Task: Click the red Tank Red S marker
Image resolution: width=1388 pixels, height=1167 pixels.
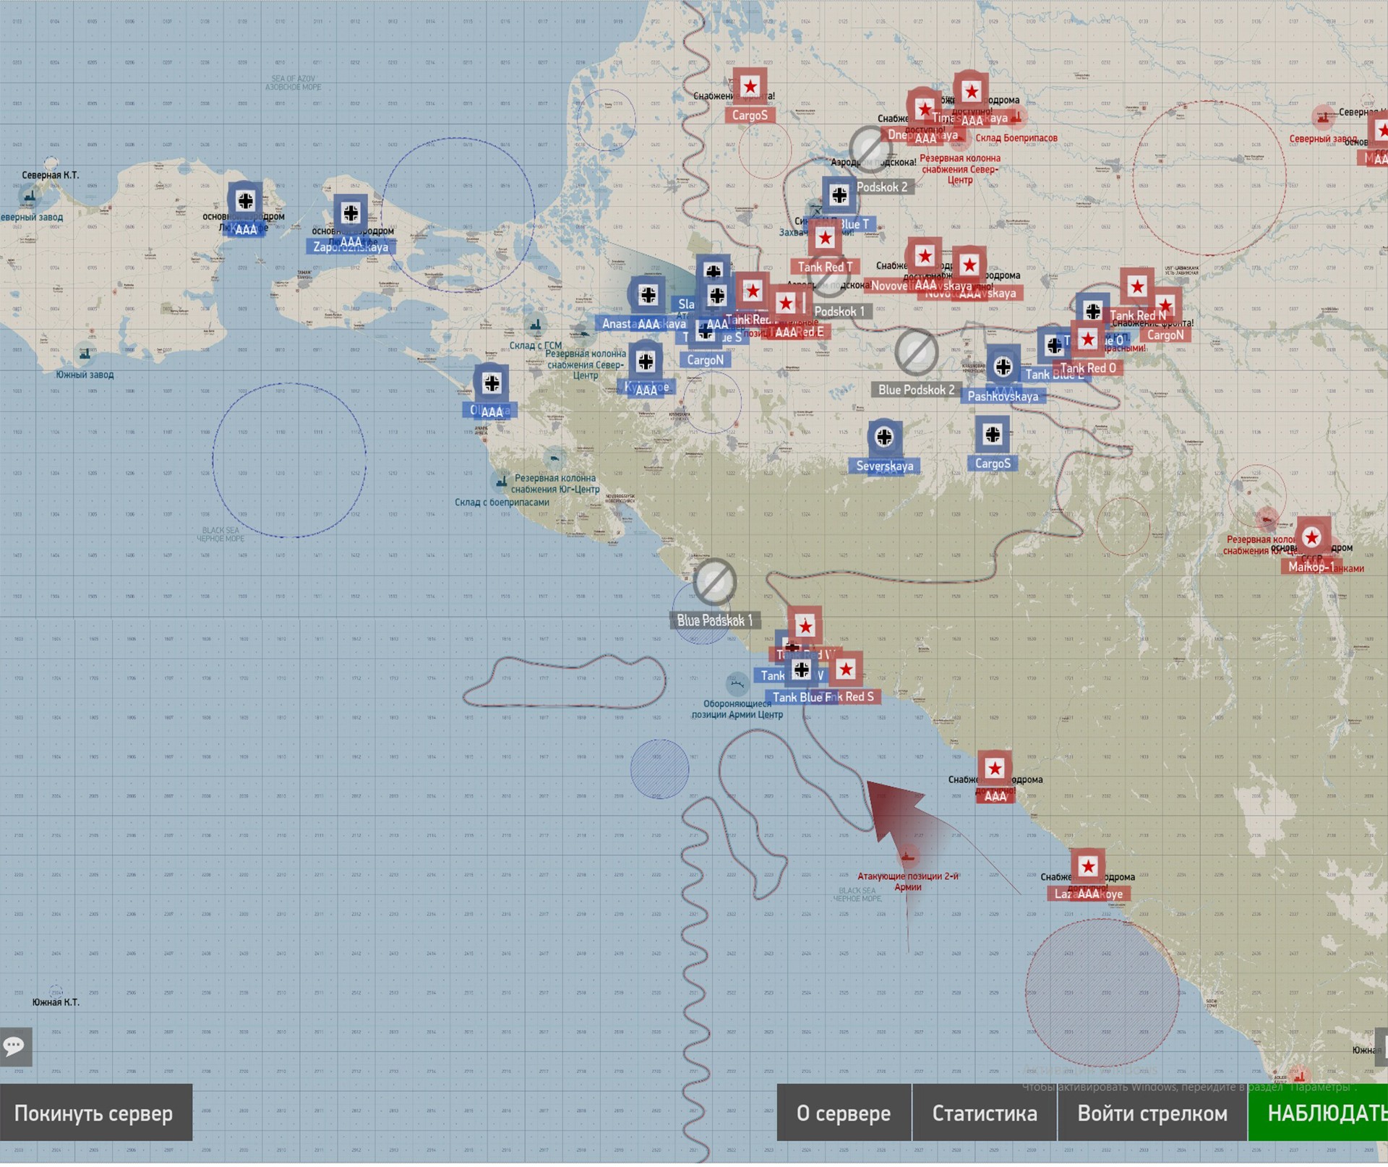Action: click(x=846, y=670)
